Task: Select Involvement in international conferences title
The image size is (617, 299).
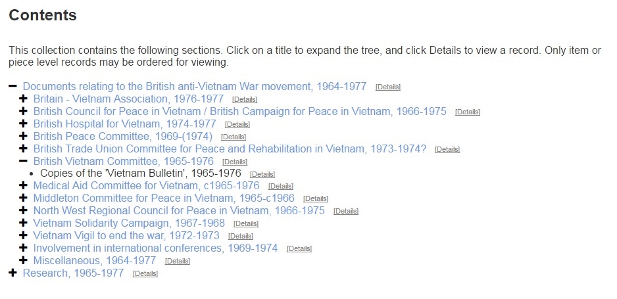Action: point(155,248)
